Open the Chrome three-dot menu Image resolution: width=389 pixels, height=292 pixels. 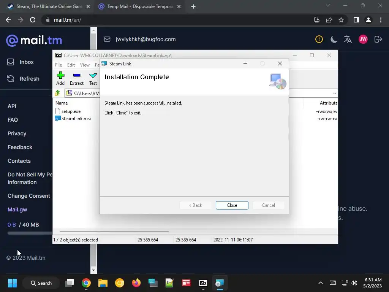click(381, 20)
